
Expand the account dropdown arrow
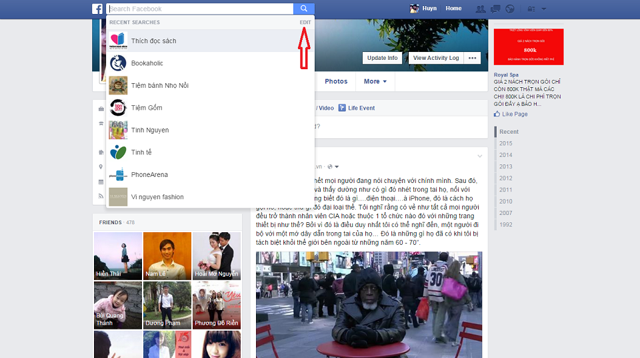pos(544,9)
